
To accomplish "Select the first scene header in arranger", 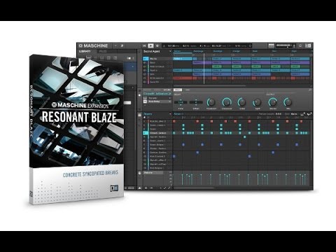I will pyautogui.click(x=183, y=51).
